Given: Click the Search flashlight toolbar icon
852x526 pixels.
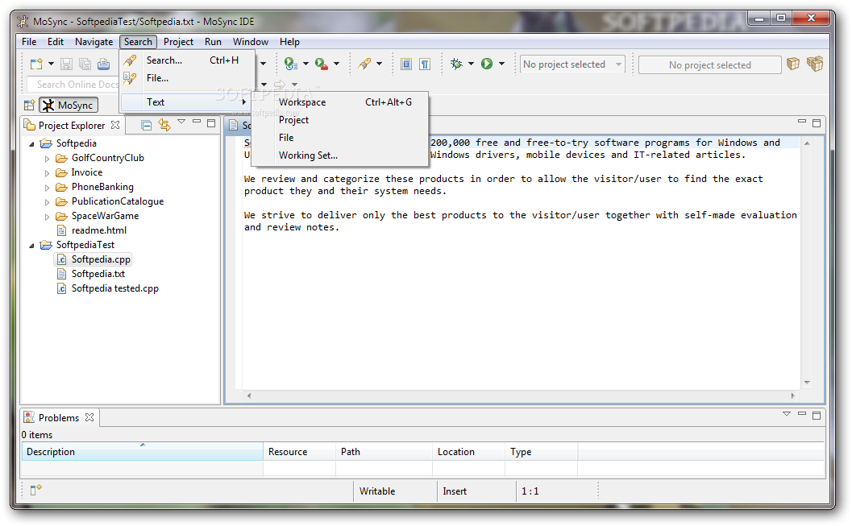Looking at the screenshot, I should pyautogui.click(x=364, y=64).
